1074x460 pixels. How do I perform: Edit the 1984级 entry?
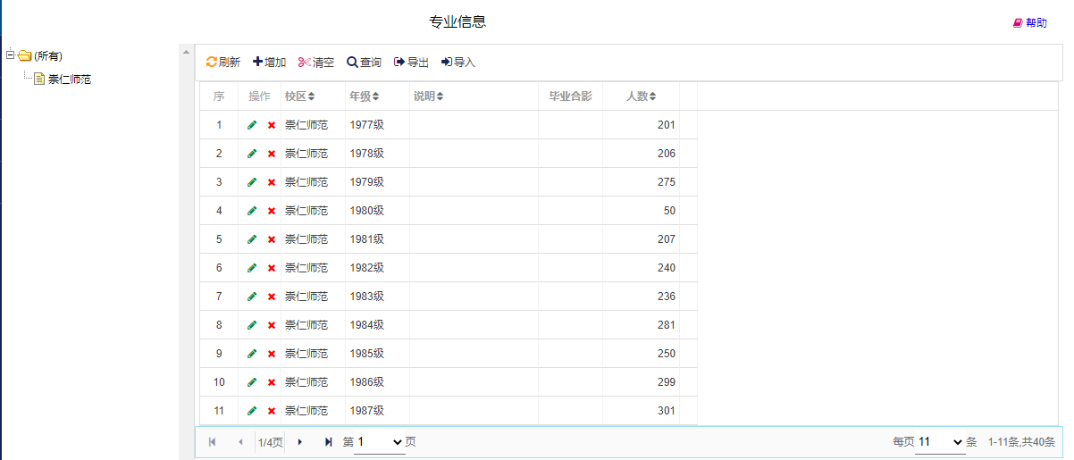coord(252,325)
